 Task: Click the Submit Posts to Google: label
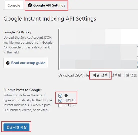click(x=23, y=90)
